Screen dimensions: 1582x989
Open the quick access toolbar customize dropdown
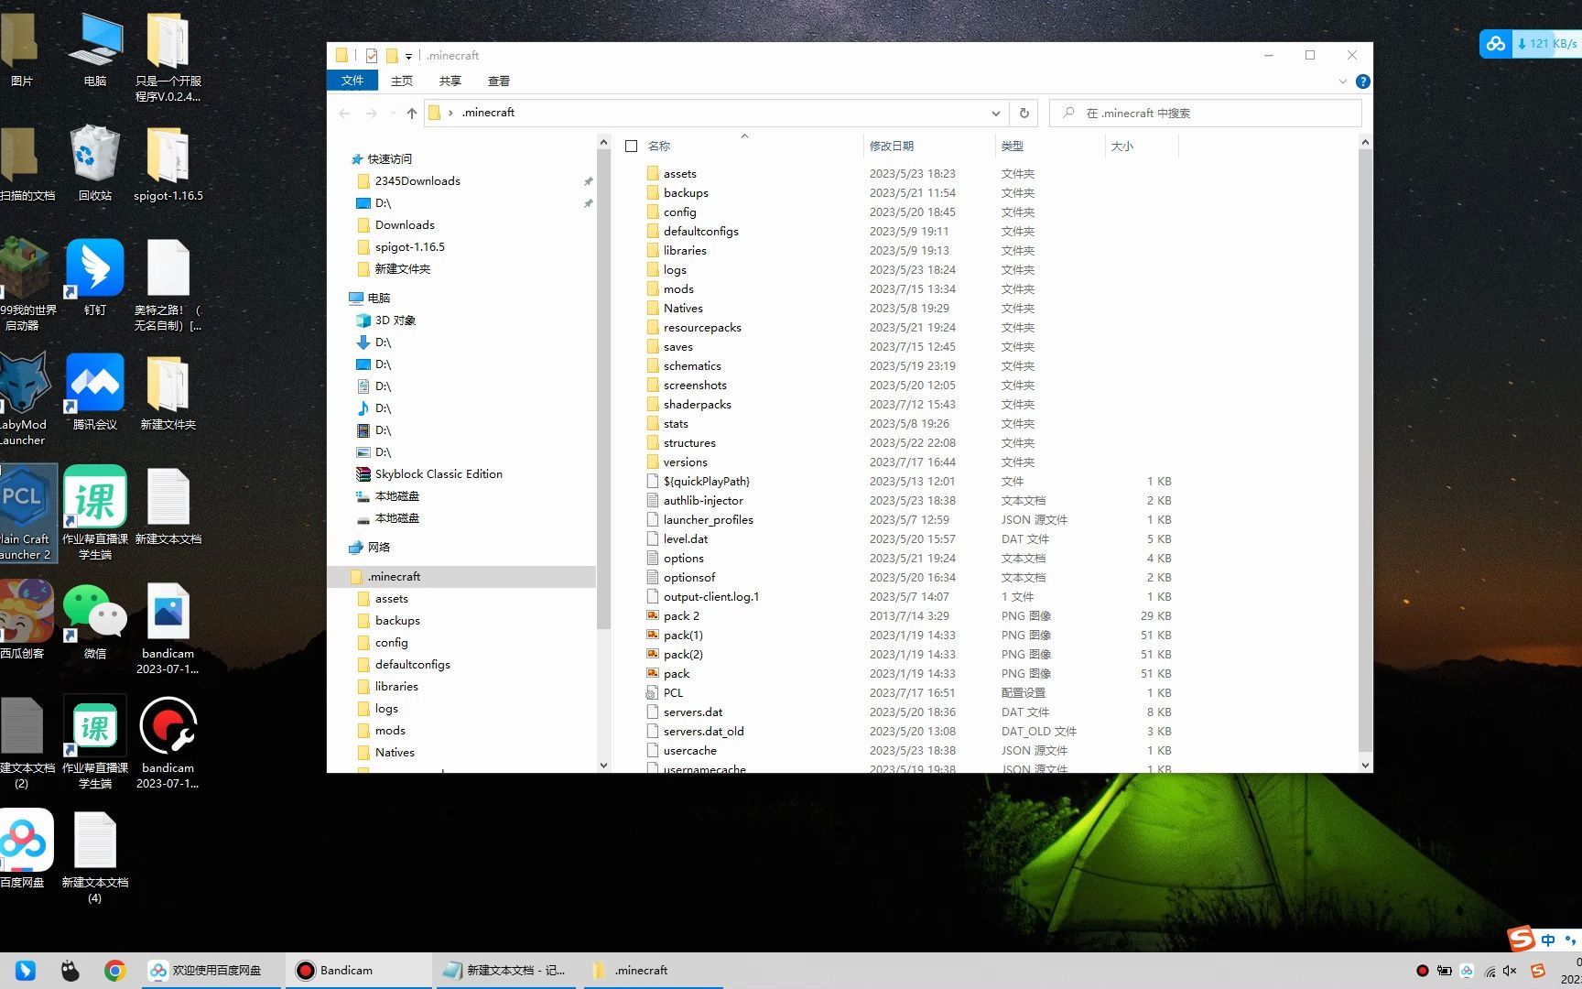pos(408,56)
